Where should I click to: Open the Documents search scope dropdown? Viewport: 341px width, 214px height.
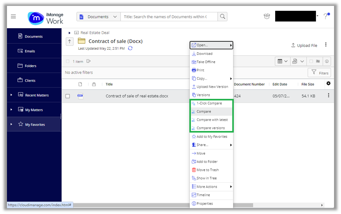pyautogui.click(x=99, y=17)
